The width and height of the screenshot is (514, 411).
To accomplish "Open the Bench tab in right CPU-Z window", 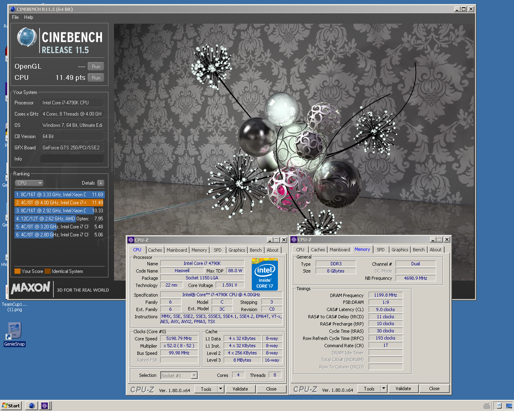I will point(419,250).
